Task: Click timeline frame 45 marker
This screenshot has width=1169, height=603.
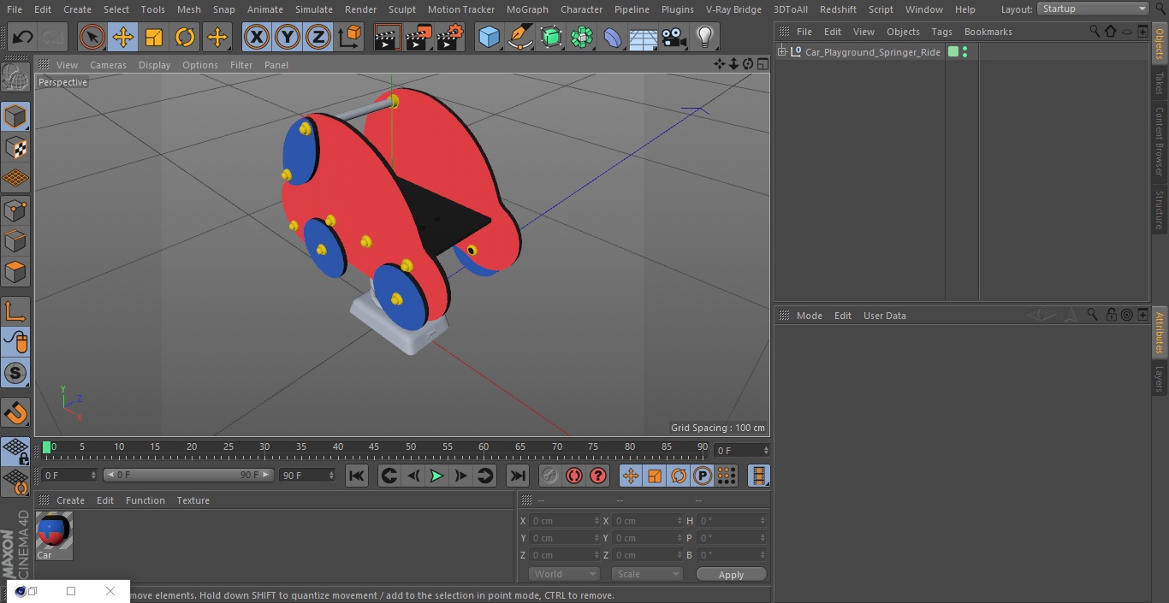Action: point(374,446)
